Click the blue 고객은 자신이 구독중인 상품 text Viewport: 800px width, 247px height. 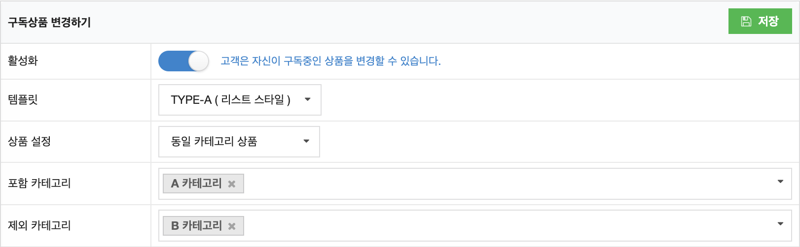[330, 61]
